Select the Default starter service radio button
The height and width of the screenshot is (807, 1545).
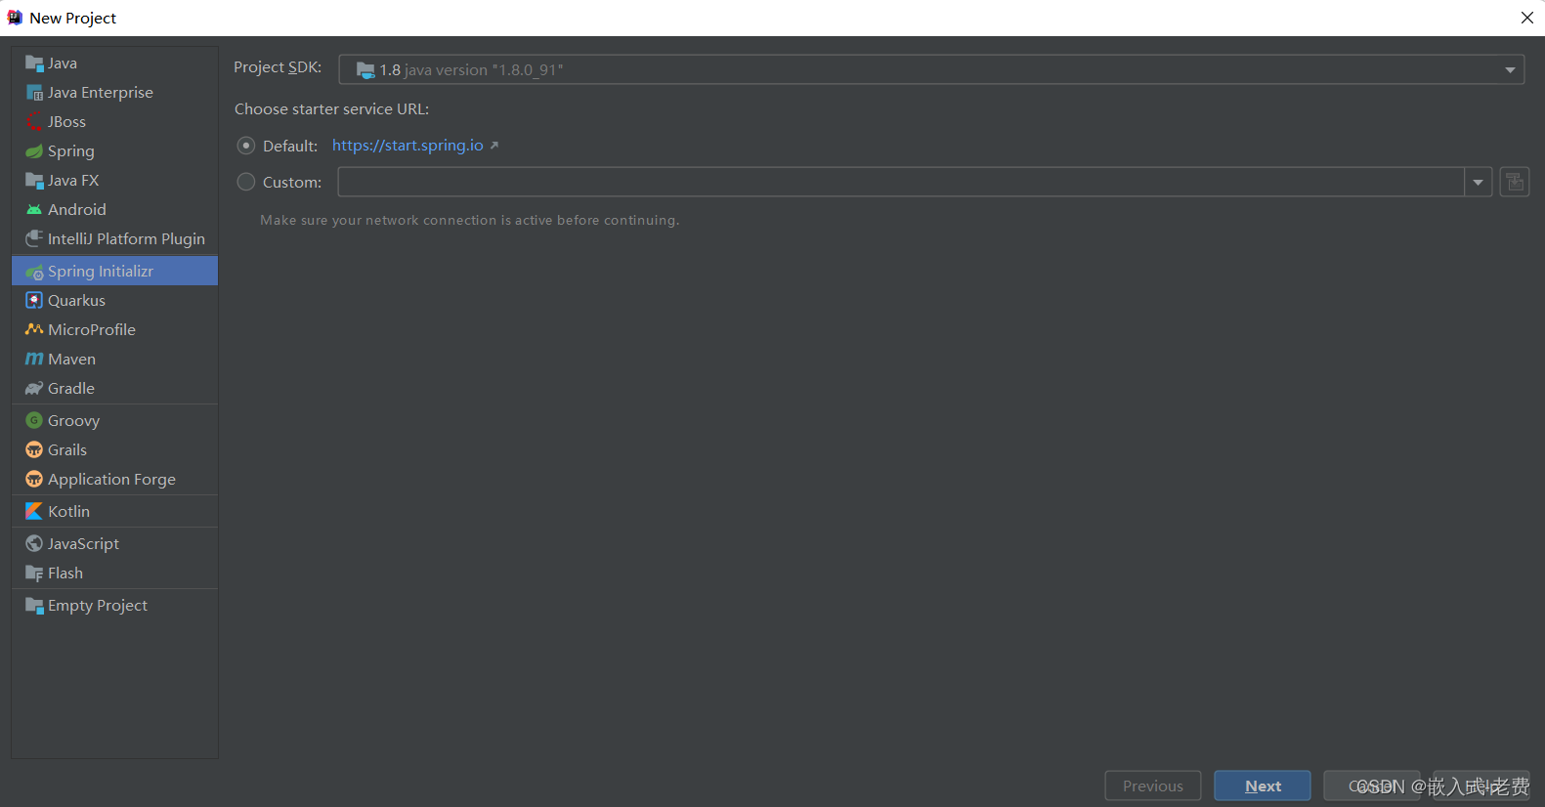(246, 146)
